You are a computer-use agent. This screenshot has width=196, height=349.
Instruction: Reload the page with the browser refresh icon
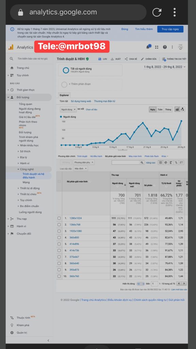coord(157,12)
